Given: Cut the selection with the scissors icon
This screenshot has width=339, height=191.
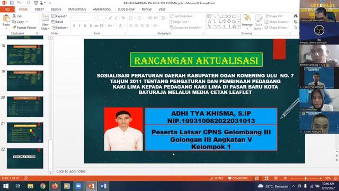Looking at the screenshot, I should click(17, 16).
